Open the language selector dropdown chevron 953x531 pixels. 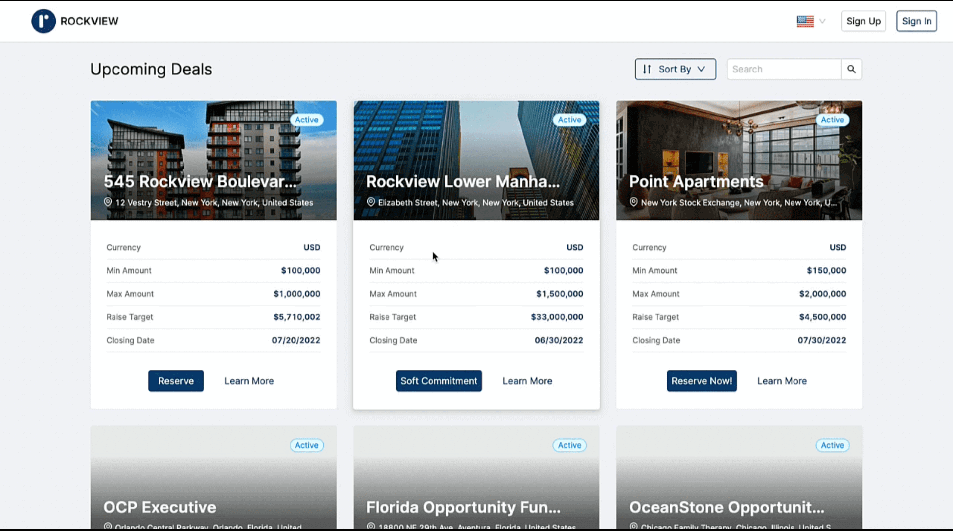[x=821, y=21]
